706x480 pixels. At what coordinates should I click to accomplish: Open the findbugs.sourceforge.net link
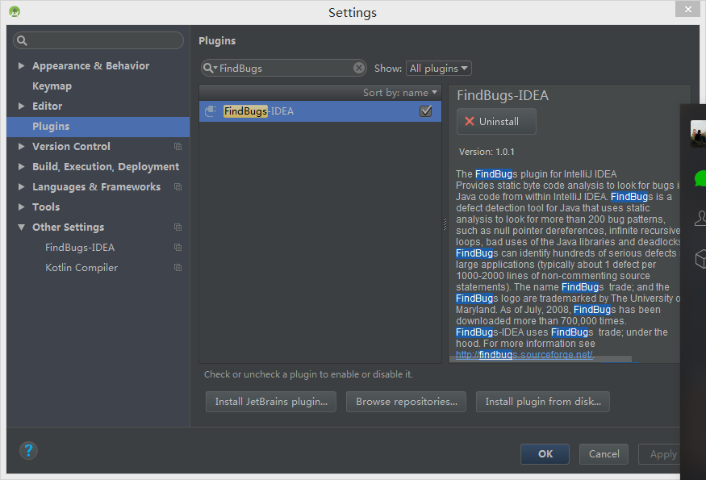click(x=524, y=355)
